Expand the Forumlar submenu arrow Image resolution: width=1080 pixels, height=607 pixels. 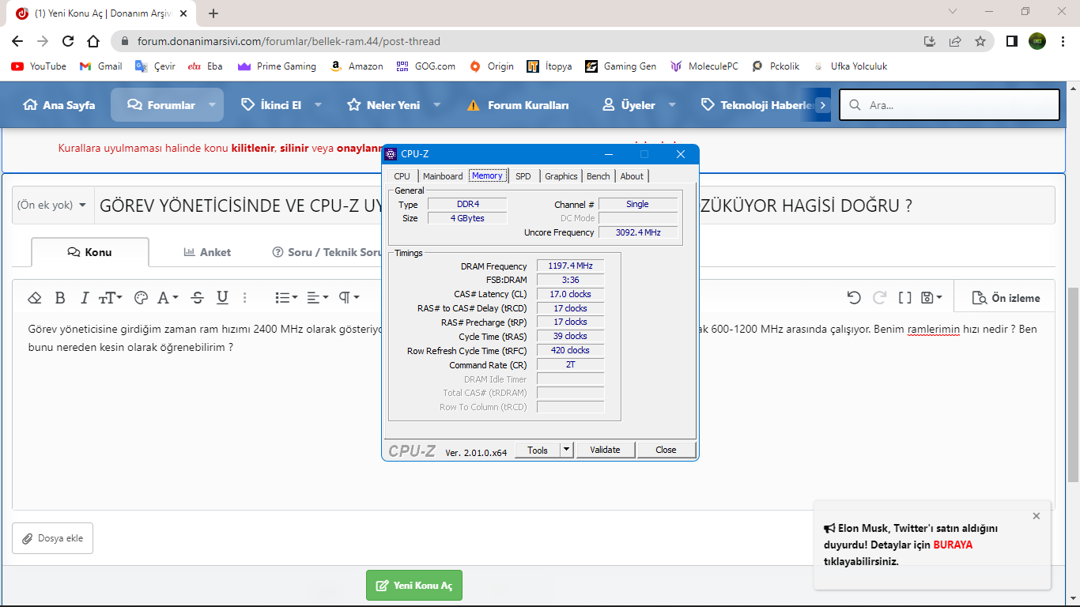[212, 105]
